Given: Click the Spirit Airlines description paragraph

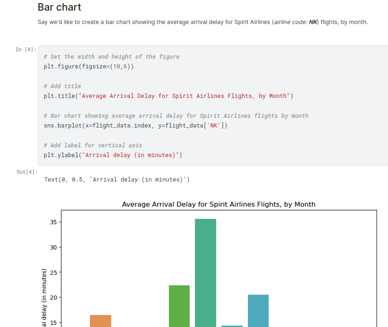Looking at the screenshot, I should pyautogui.click(x=203, y=22).
